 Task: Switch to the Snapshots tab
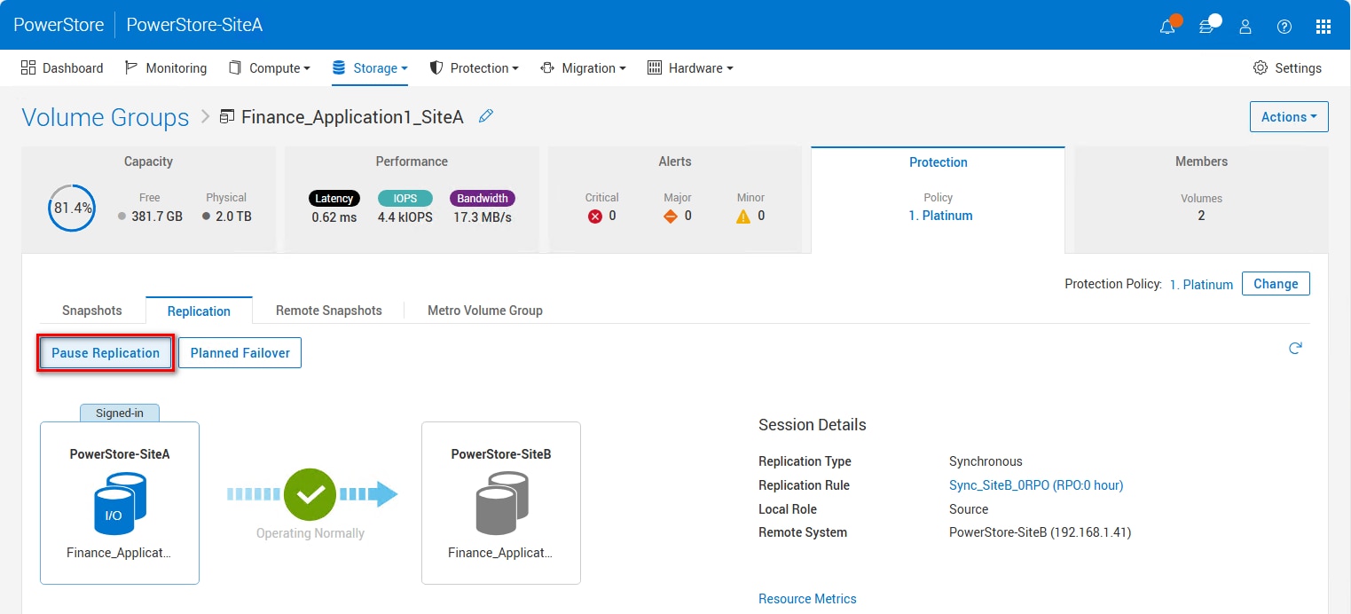click(92, 311)
